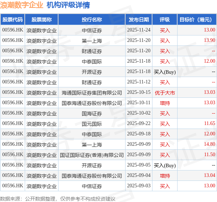217x202 pixels.
Task: Click the orange 浪潮数字企业 page title
Action: (22, 5)
